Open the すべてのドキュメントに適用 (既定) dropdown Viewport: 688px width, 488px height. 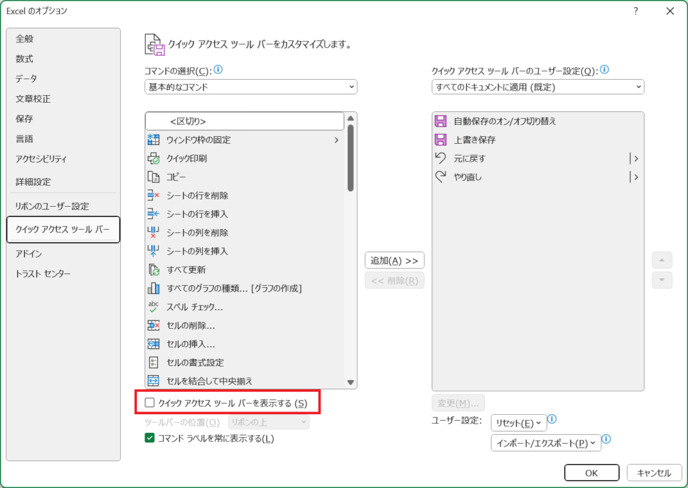click(x=538, y=87)
